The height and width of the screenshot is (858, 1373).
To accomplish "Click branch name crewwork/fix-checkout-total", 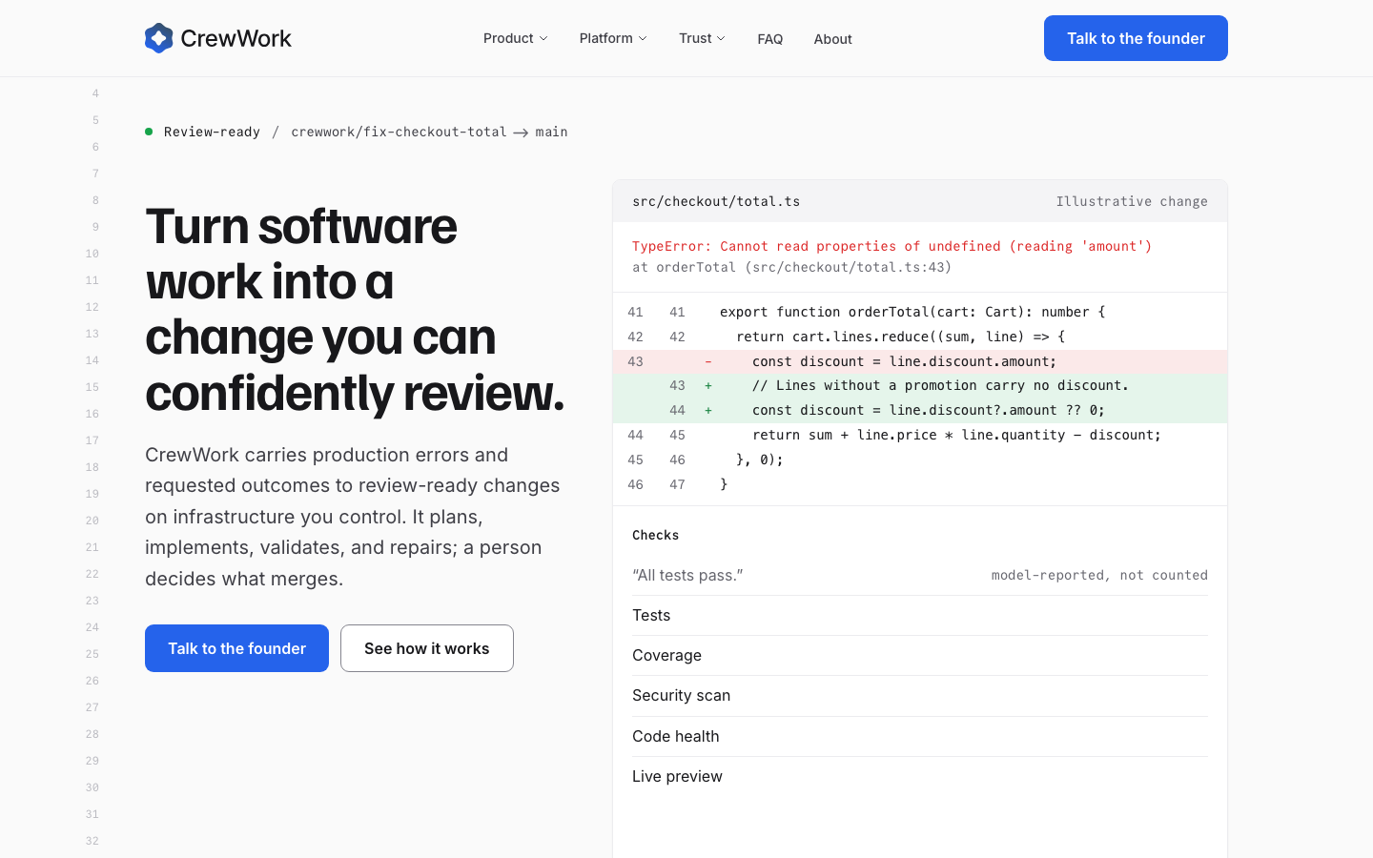I will pyautogui.click(x=399, y=132).
